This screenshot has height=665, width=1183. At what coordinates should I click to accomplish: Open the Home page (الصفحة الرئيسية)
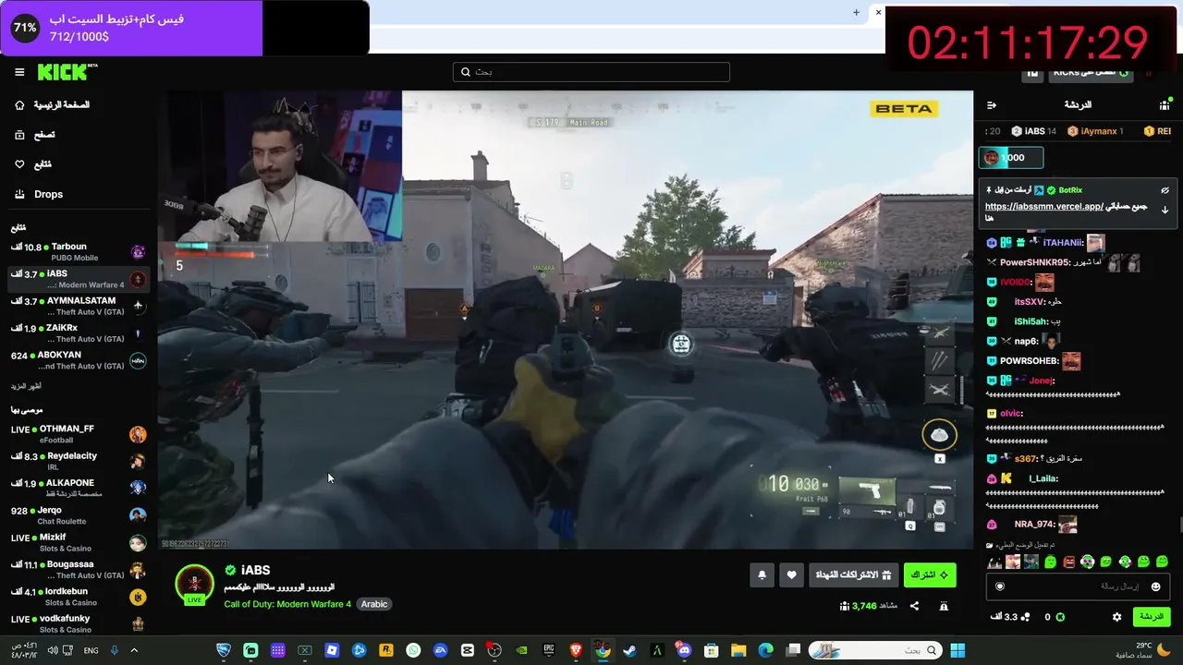point(52,105)
